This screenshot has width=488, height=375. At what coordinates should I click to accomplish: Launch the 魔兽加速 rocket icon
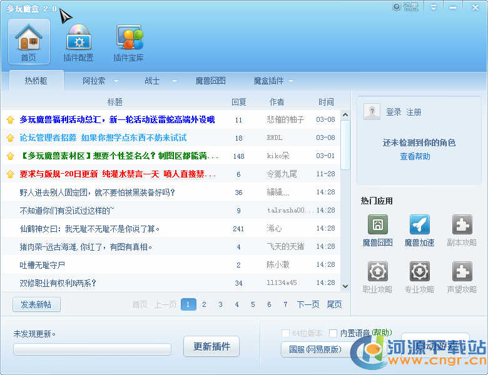(419, 225)
